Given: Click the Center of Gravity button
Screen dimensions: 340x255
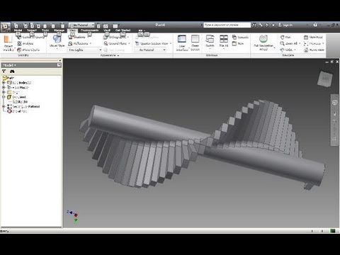Looking at the screenshot, I should [30, 37].
